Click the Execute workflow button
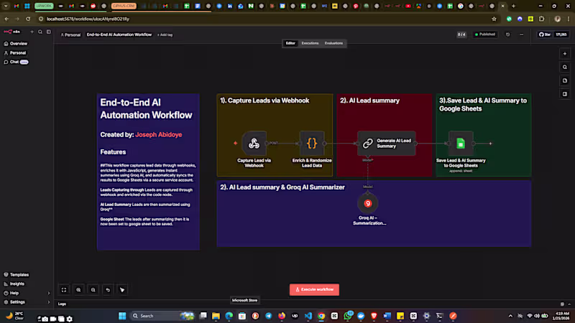Image resolution: width=575 pixels, height=323 pixels. (314, 290)
